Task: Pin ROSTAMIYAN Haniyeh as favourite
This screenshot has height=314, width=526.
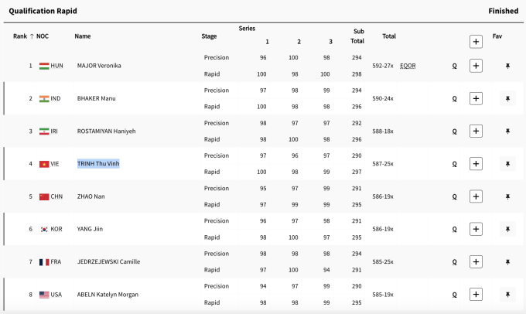Action: click(507, 131)
